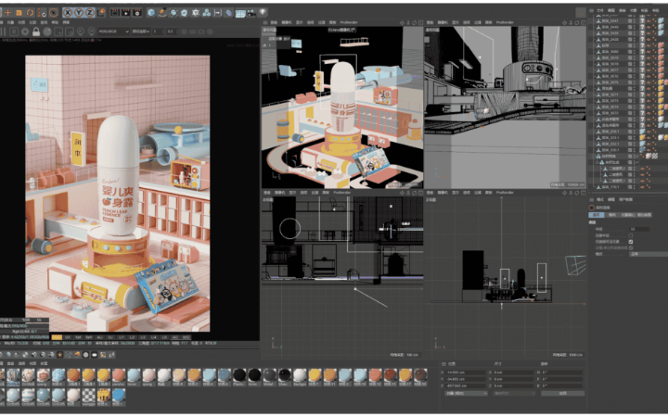
Task: Select the orange Scale tool icon
Action: [x=19, y=13]
